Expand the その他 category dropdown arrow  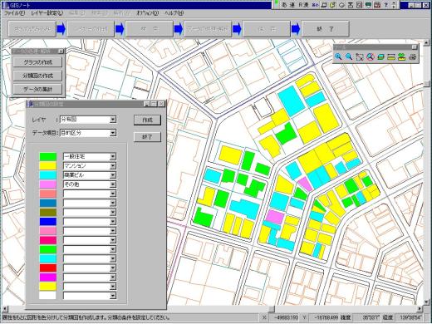pyautogui.click(x=113, y=184)
